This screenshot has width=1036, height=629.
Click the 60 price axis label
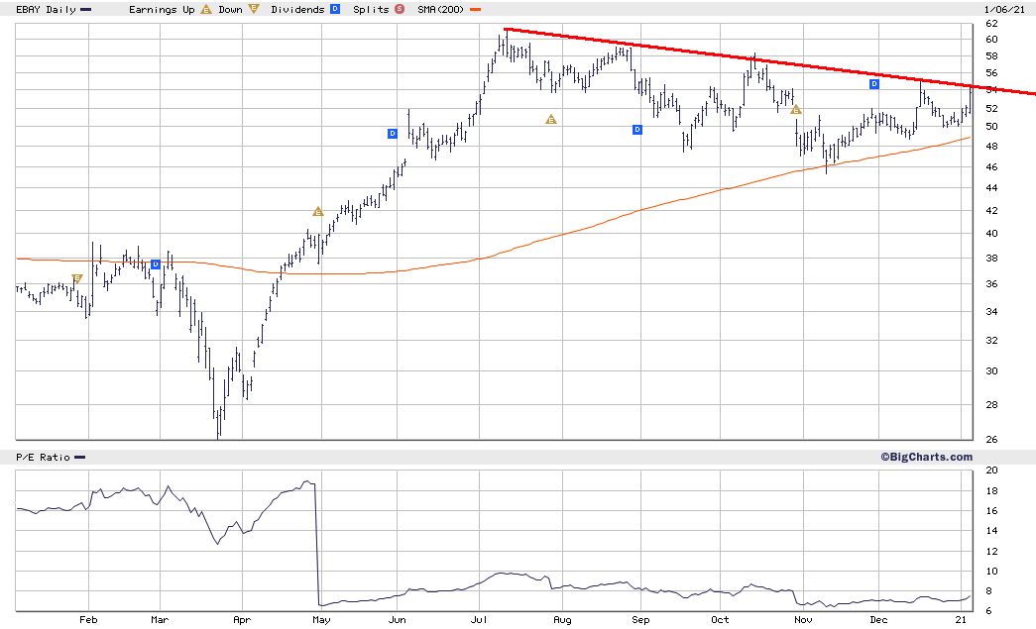[991, 40]
